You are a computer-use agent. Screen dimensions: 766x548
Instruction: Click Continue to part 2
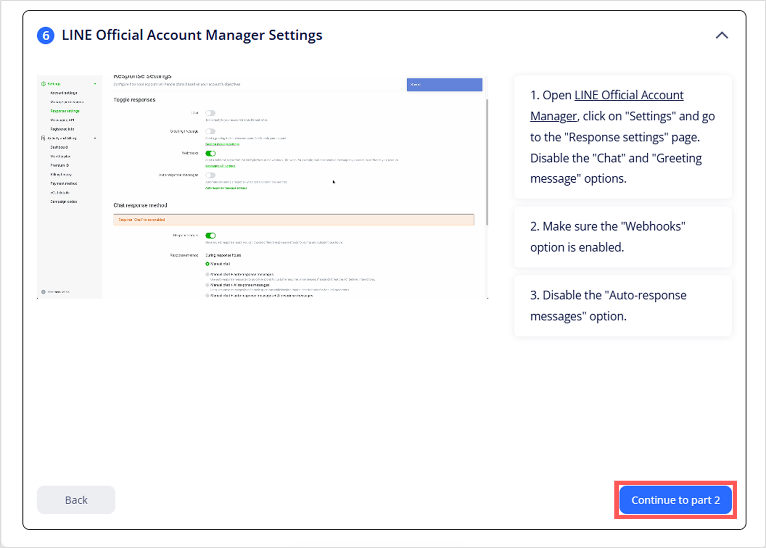(x=675, y=500)
